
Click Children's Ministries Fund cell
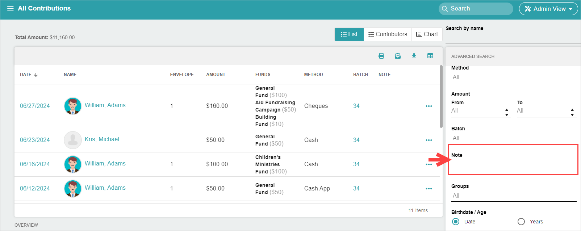[271, 164]
